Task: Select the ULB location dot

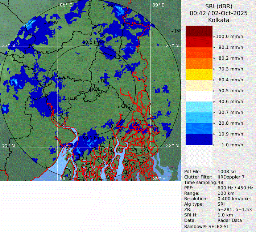Action: [x=68, y=98]
